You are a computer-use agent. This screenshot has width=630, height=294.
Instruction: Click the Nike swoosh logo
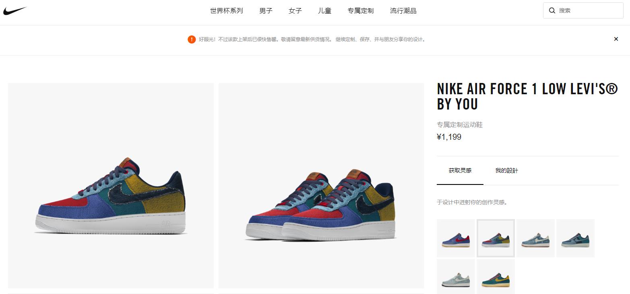pyautogui.click(x=14, y=11)
